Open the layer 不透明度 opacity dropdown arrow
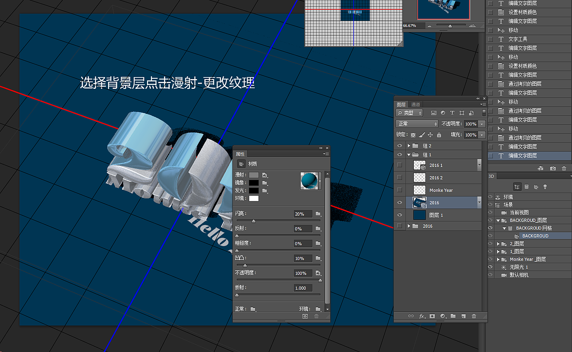The image size is (572, 352). (x=482, y=124)
